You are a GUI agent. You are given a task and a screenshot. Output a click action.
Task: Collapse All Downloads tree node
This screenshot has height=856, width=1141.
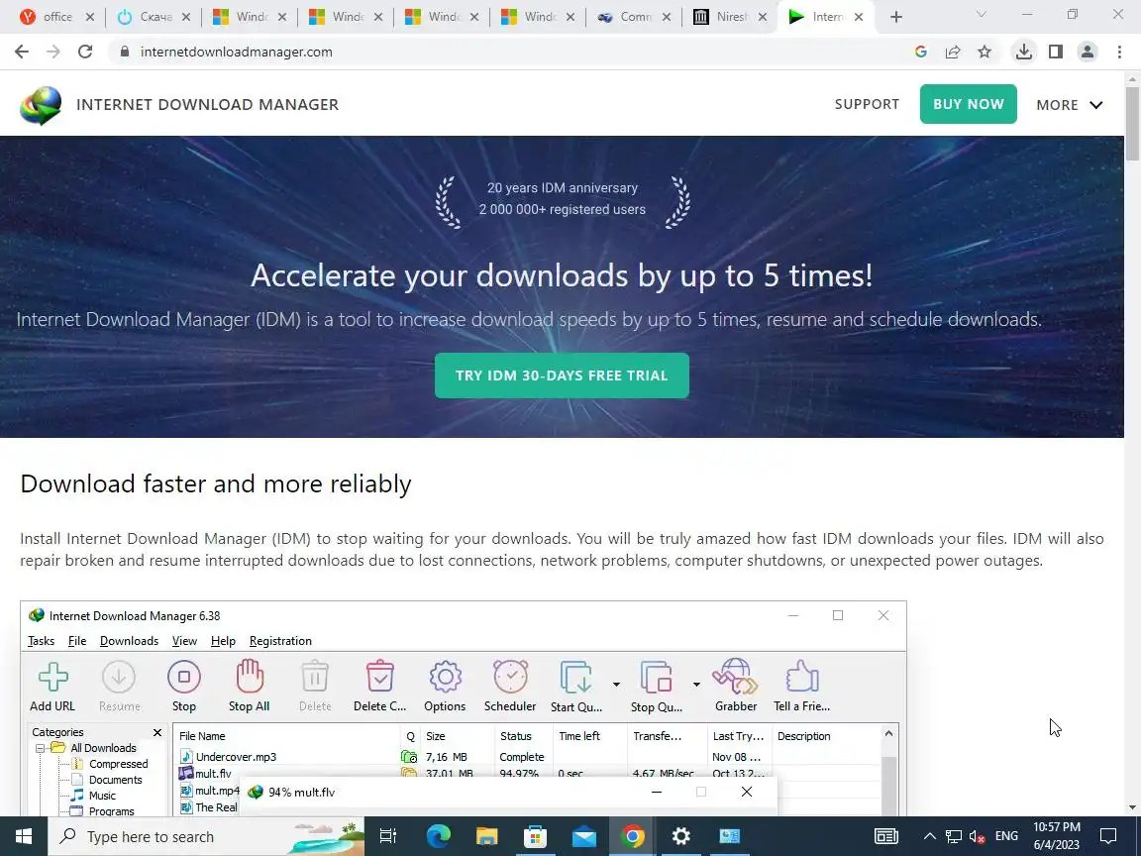coord(41,748)
